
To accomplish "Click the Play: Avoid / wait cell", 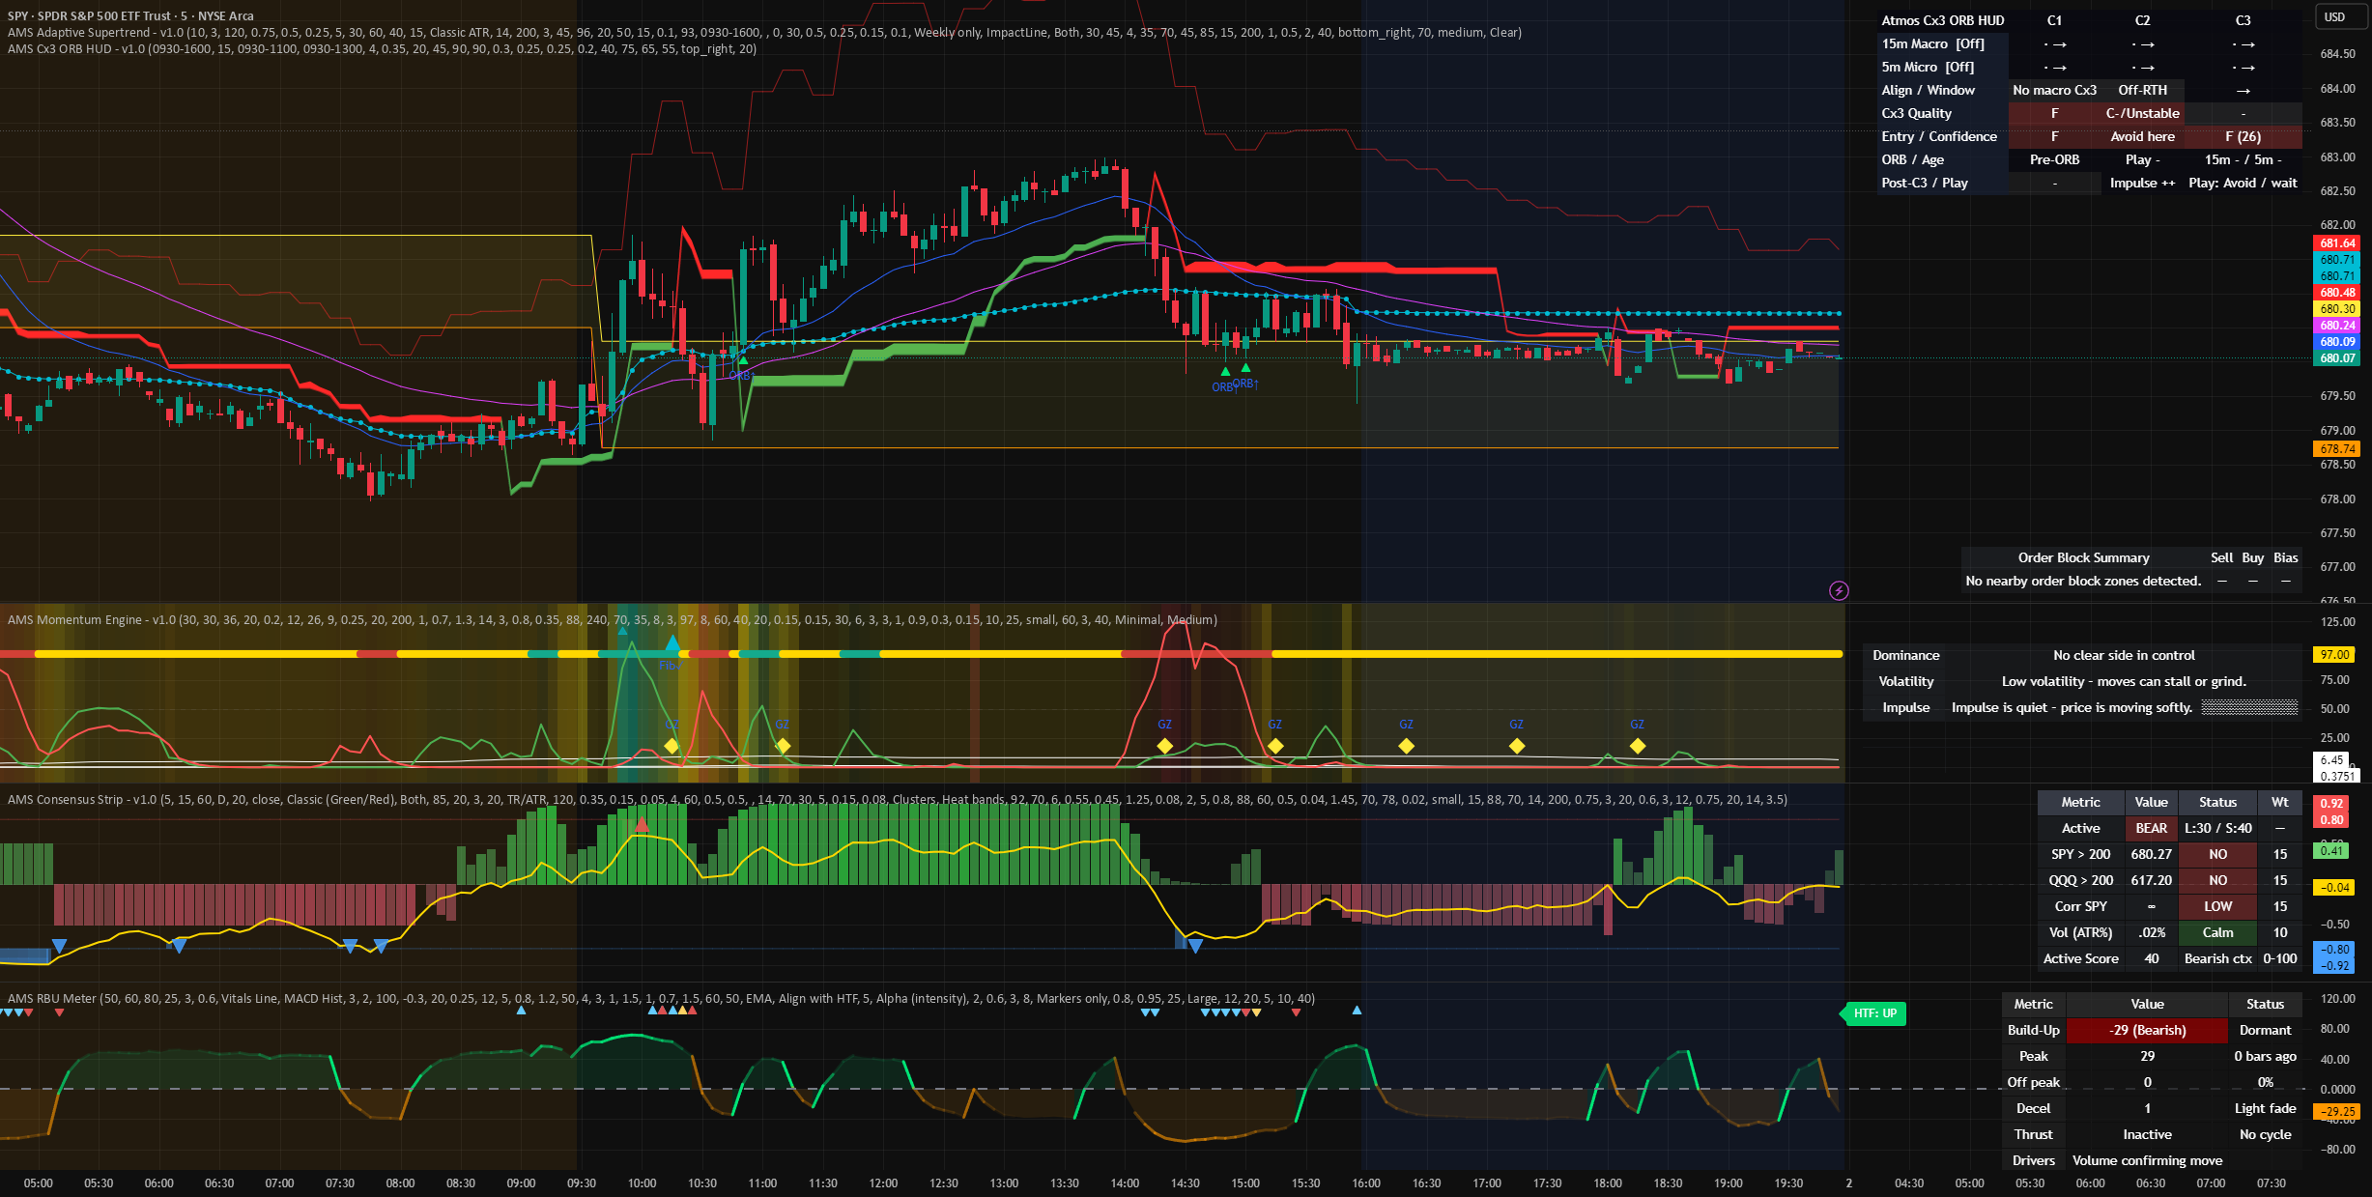I will point(2243,183).
